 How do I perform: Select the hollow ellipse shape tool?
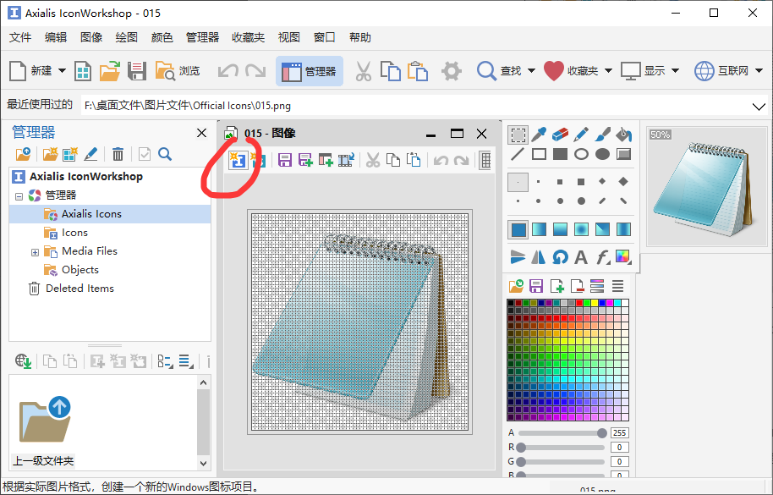click(581, 154)
